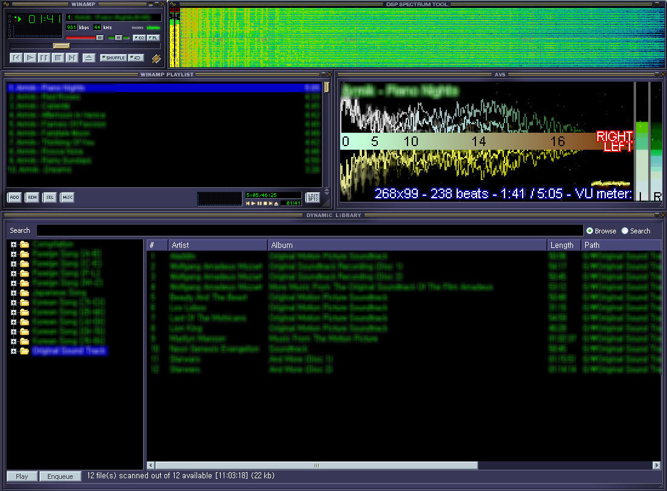The height and width of the screenshot is (491, 667).
Task: Pause playback using main Winamp Pause button
Action: [x=44, y=58]
